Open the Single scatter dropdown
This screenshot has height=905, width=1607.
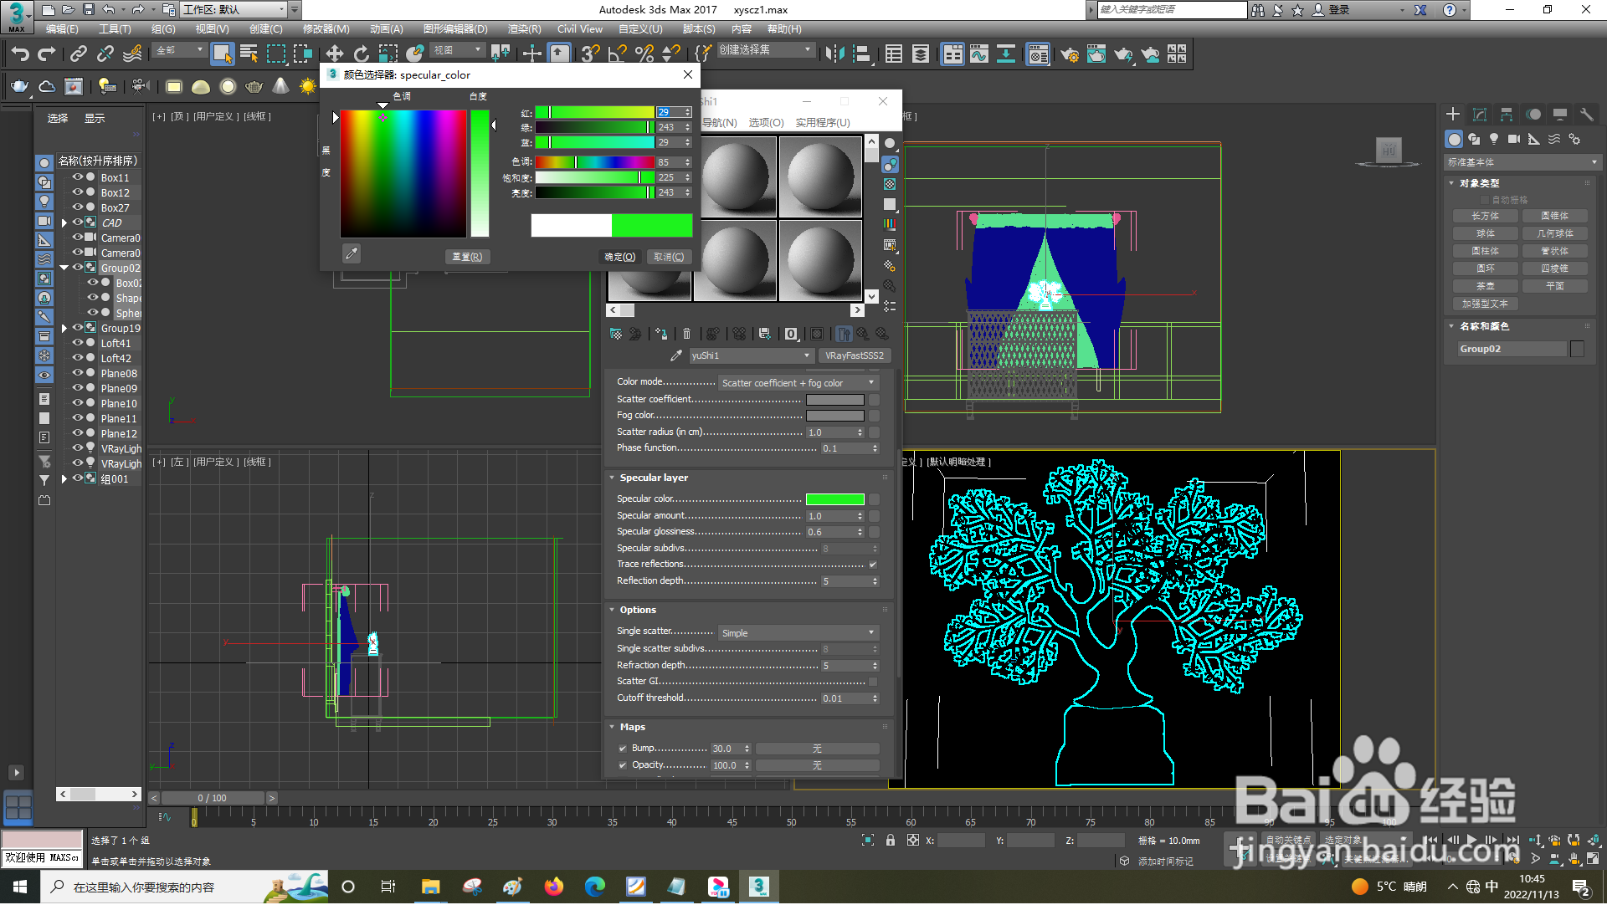click(x=798, y=633)
